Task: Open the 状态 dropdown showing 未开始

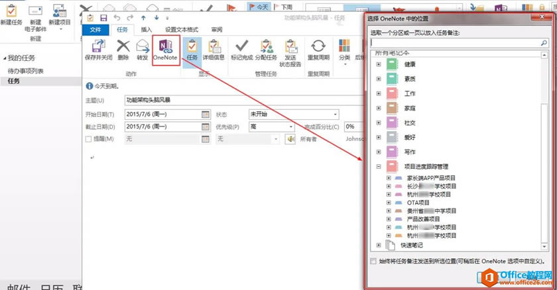Action: tap(335, 115)
